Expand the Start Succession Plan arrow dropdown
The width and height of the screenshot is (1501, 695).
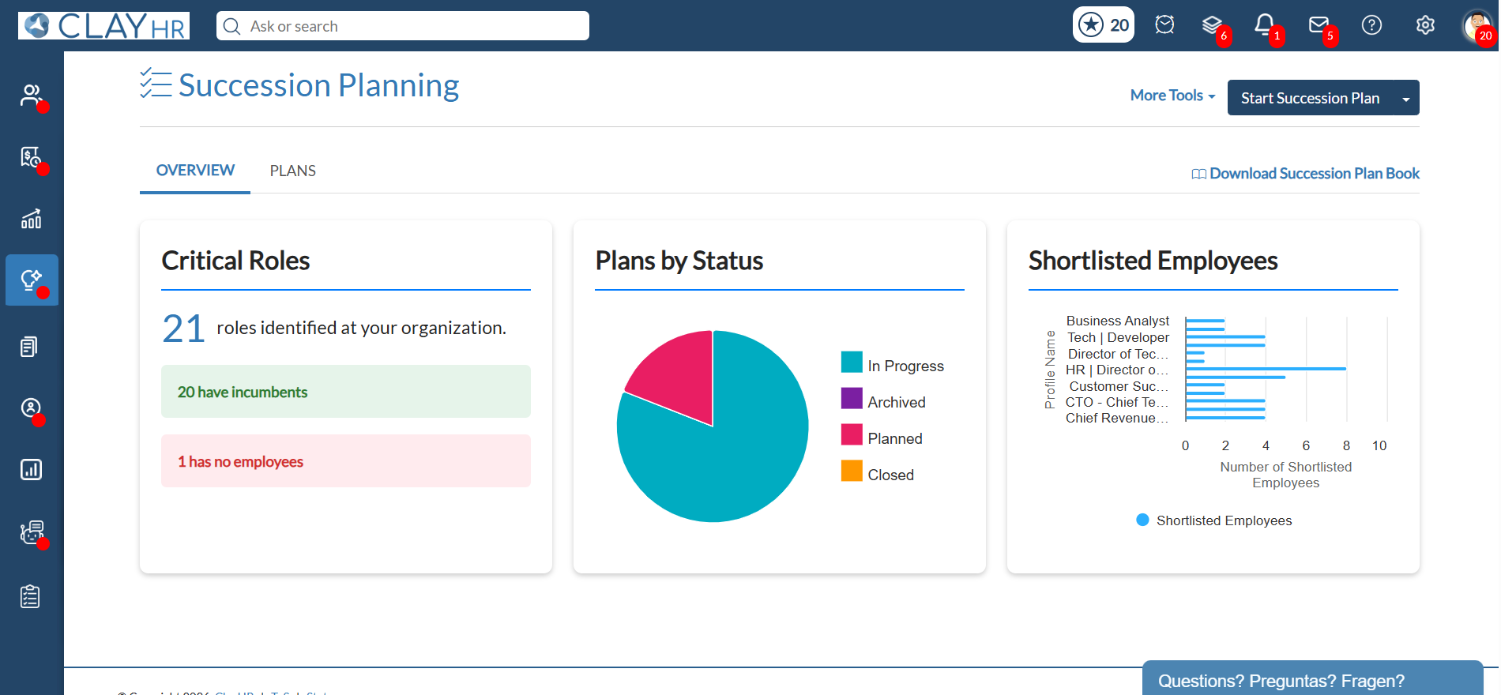point(1405,98)
